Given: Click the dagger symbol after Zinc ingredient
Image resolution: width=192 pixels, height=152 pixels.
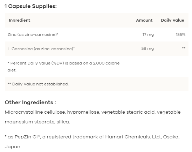Looking at the screenshot, I should click(x=57, y=33).
